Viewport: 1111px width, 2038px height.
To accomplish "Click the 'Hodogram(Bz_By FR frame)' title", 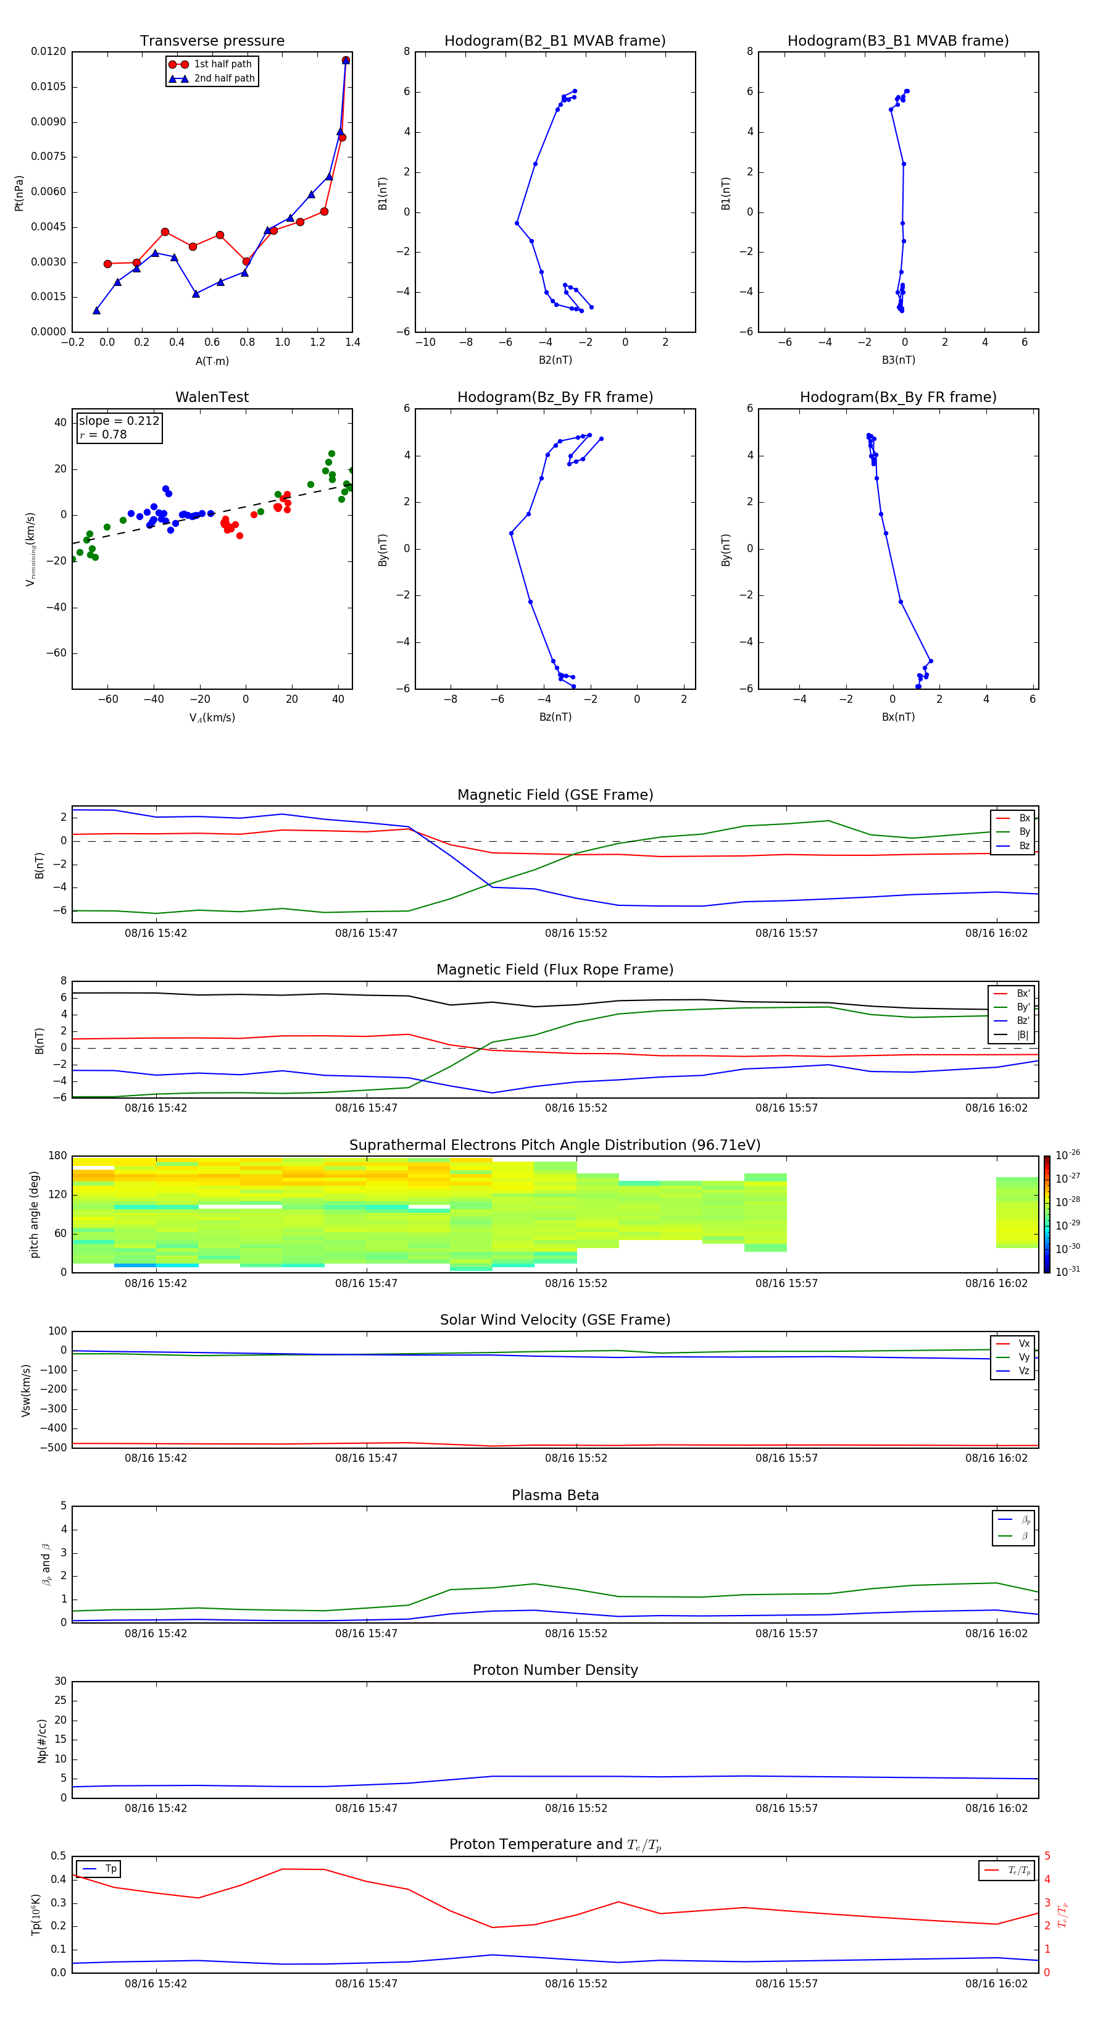I will coord(555,397).
